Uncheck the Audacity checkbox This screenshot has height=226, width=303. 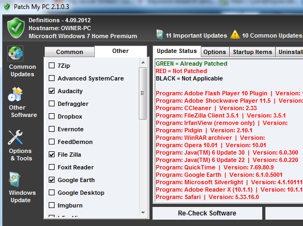pyautogui.click(x=51, y=91)
